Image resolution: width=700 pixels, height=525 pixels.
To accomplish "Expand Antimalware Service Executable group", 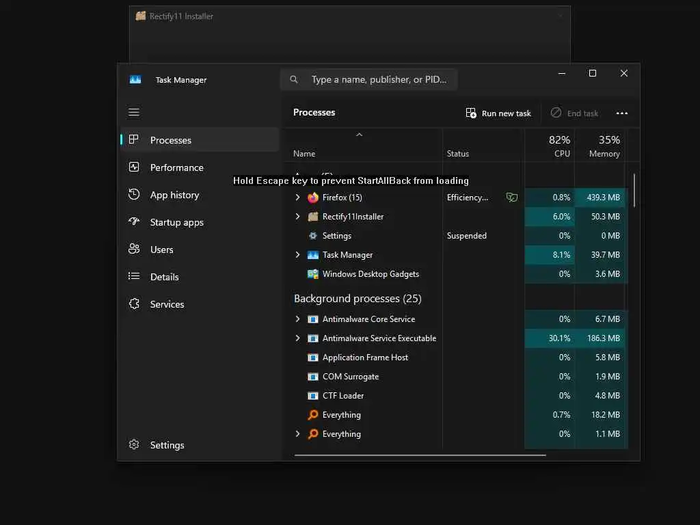I will [x=298, y=338].
